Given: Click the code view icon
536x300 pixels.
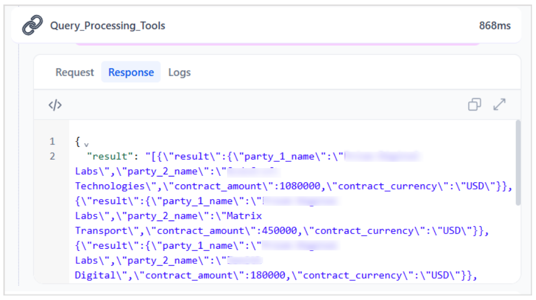Looking at the screenshot, I should point(55,105).
